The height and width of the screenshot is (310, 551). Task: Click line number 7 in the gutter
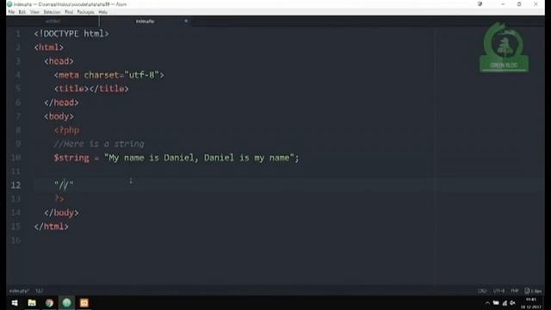pyautogui.click(x=18, y=116)
